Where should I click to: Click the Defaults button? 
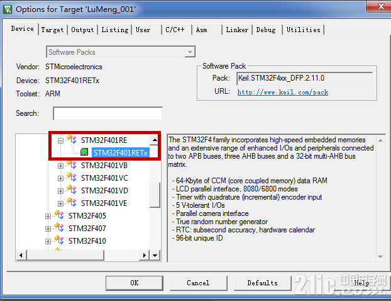(263, 283)
